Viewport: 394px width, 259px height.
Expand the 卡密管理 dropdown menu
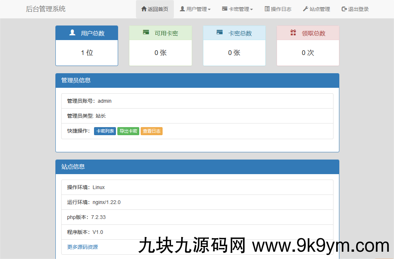point(237,9)
